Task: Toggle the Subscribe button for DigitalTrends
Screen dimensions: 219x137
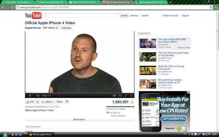Action: pos(66,28)
